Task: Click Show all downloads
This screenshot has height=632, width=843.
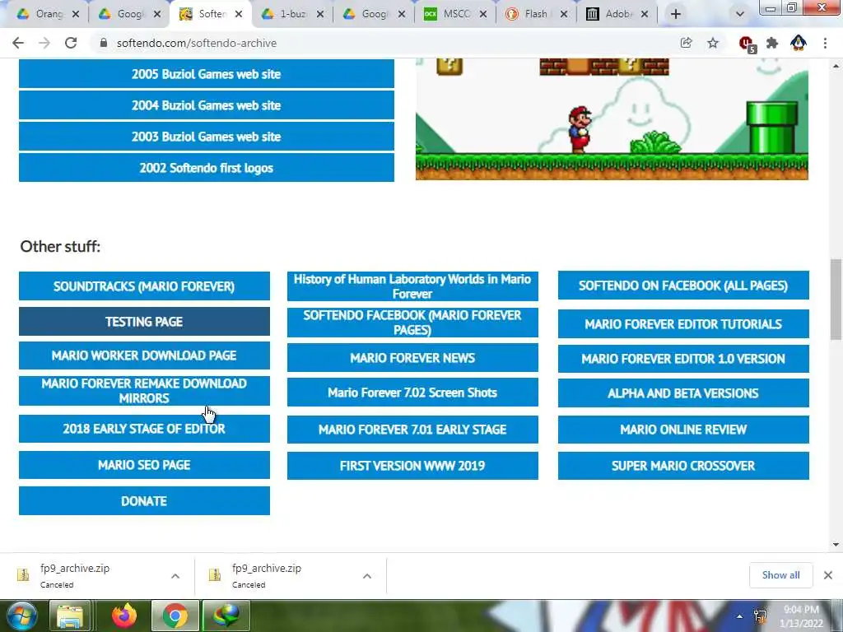Action: pyautogui.click(x=780, y=575)
